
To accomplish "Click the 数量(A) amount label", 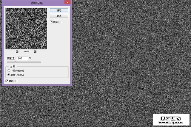I will (x=11, y=58).
